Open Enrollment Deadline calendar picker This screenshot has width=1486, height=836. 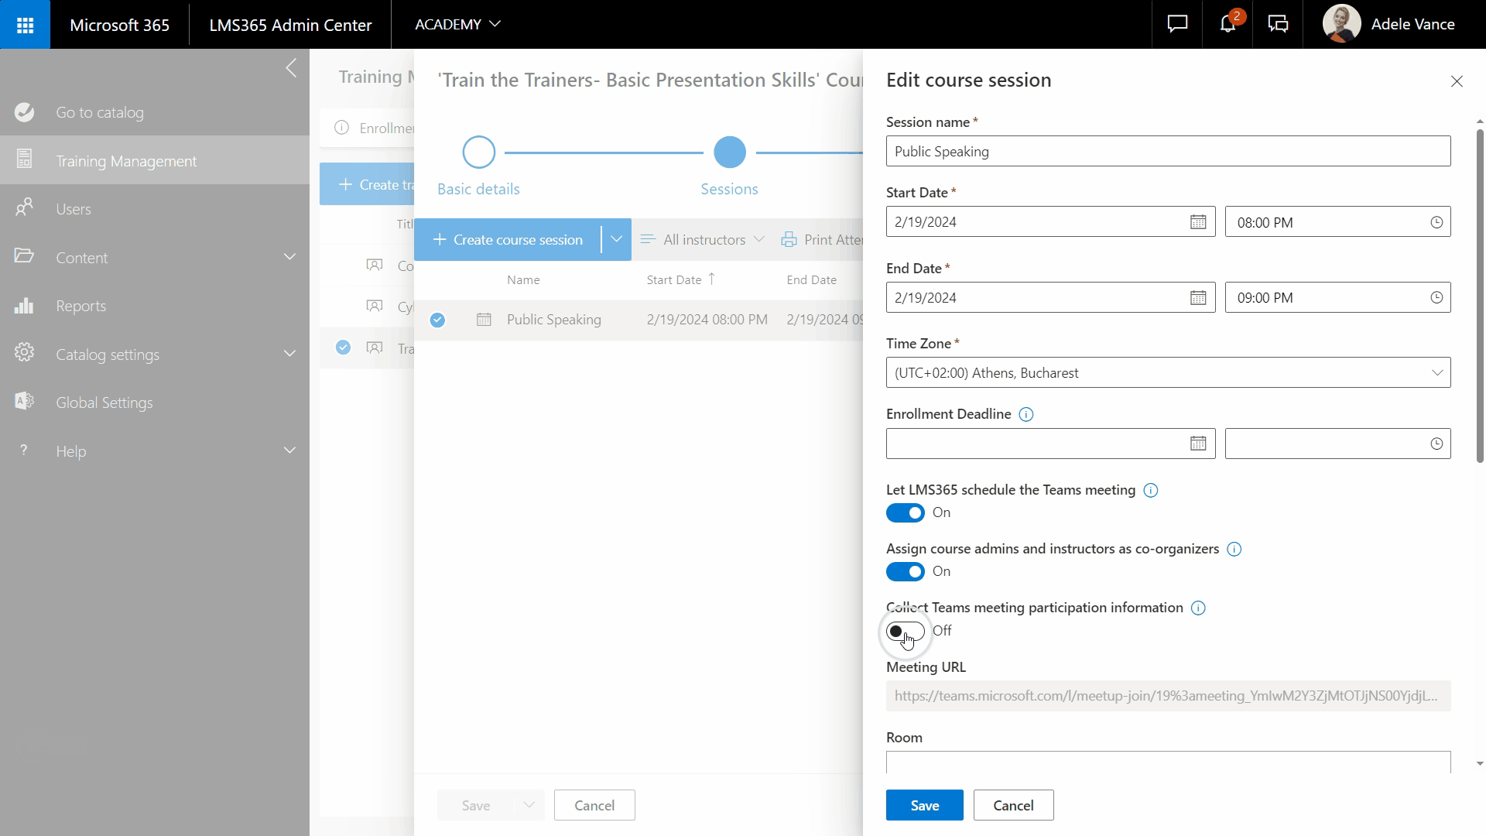coord(1197,444)
